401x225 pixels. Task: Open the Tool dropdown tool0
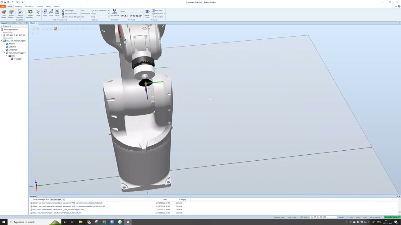100,17
